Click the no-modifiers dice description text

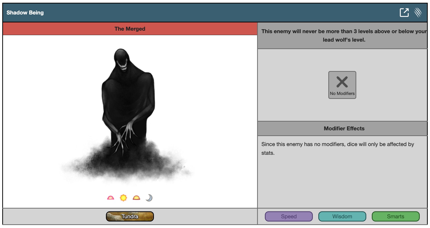338,149
